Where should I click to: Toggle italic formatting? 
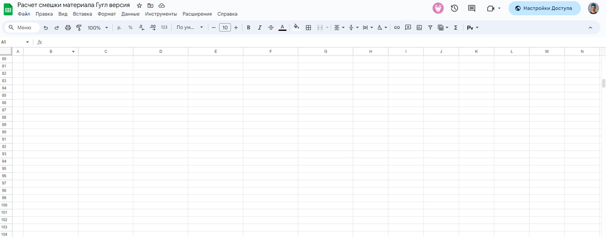[260, 28]
